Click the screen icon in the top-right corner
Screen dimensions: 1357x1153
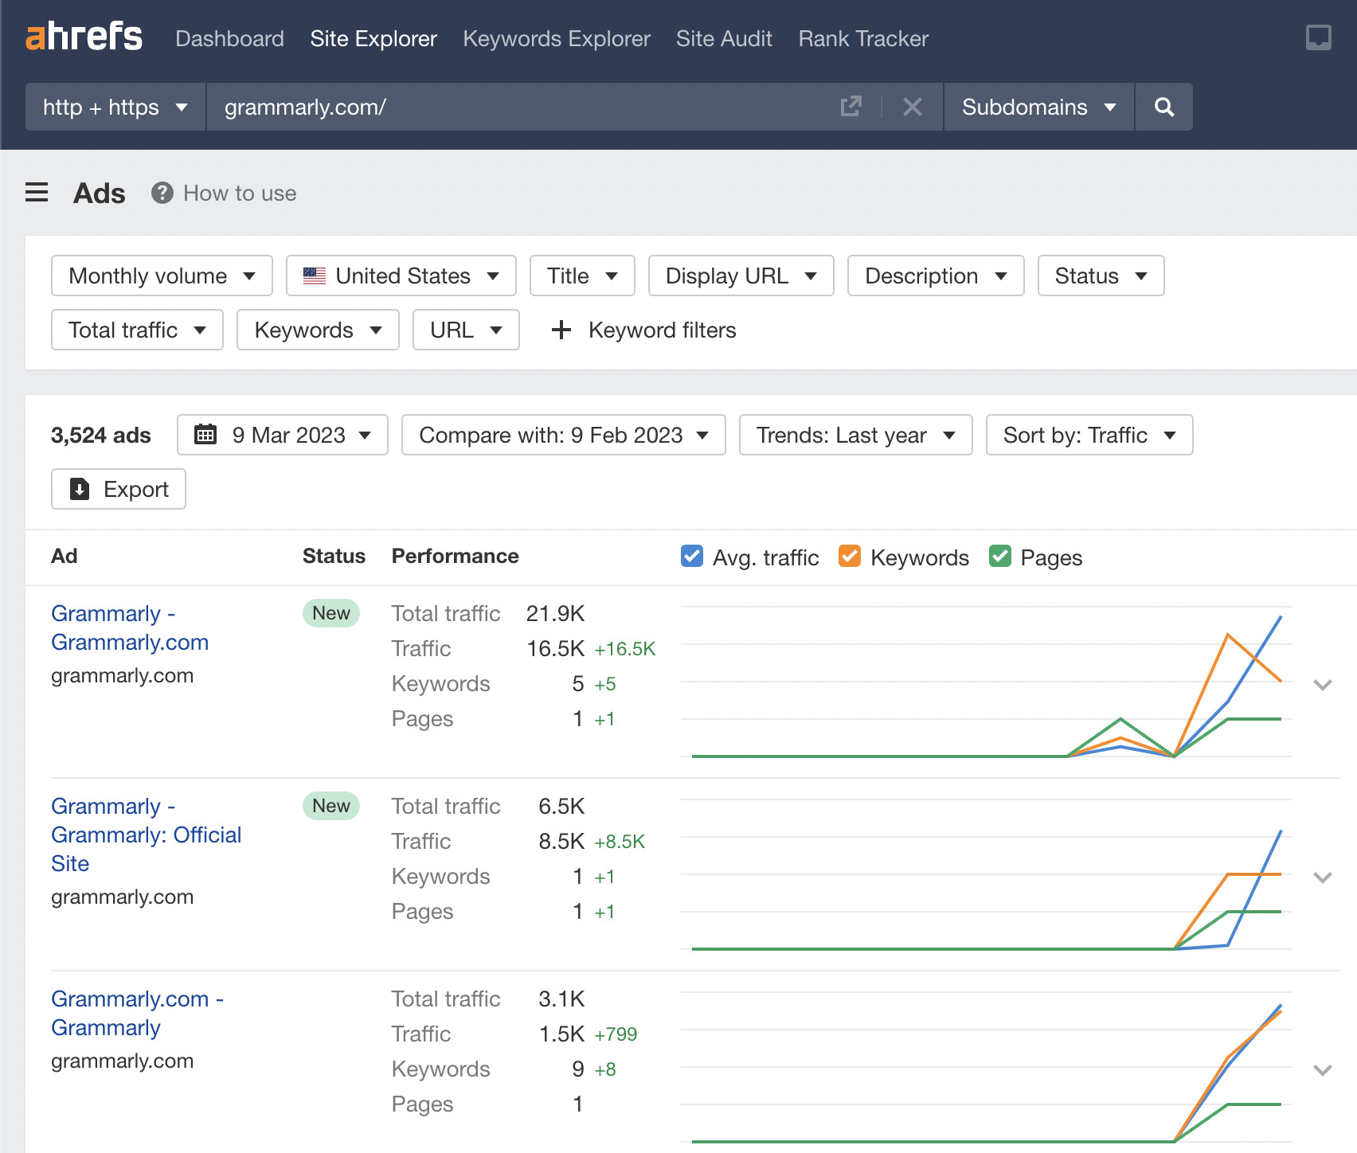[x=1318, y=37]
